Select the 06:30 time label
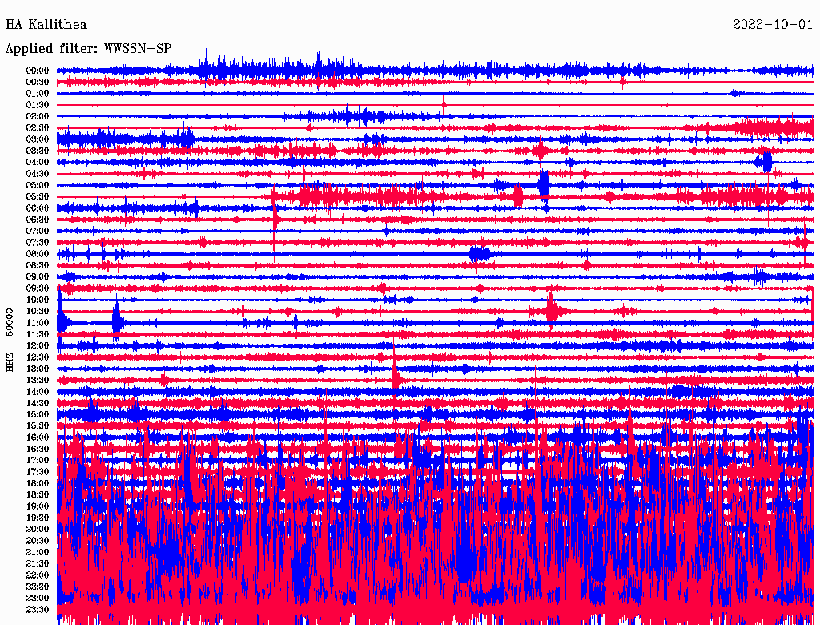Viewport: 820px width, 625px height. [x=38, y=220]
